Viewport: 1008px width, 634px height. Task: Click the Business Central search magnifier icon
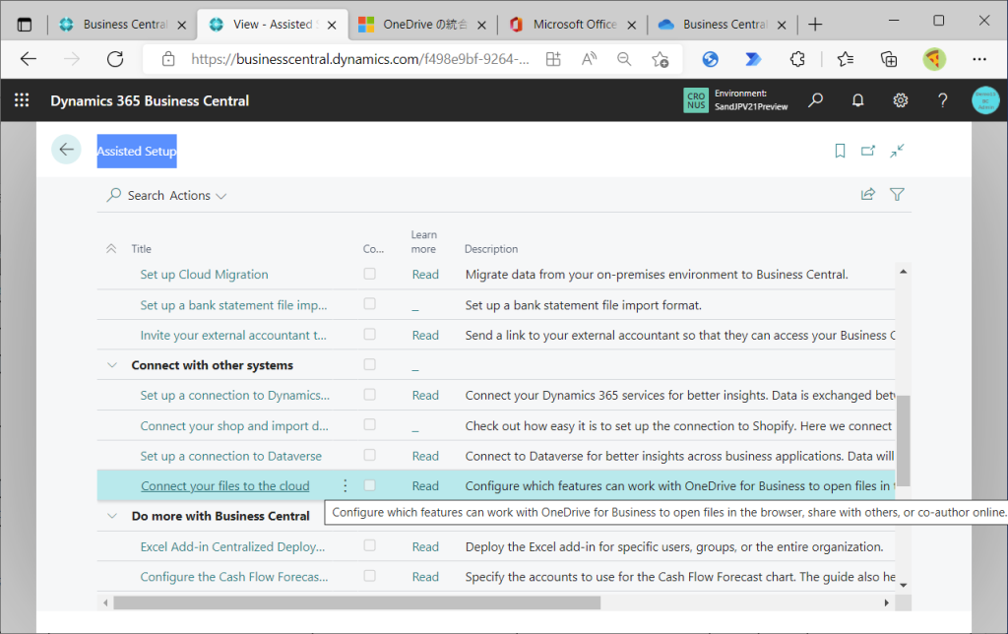click(816, 100)
